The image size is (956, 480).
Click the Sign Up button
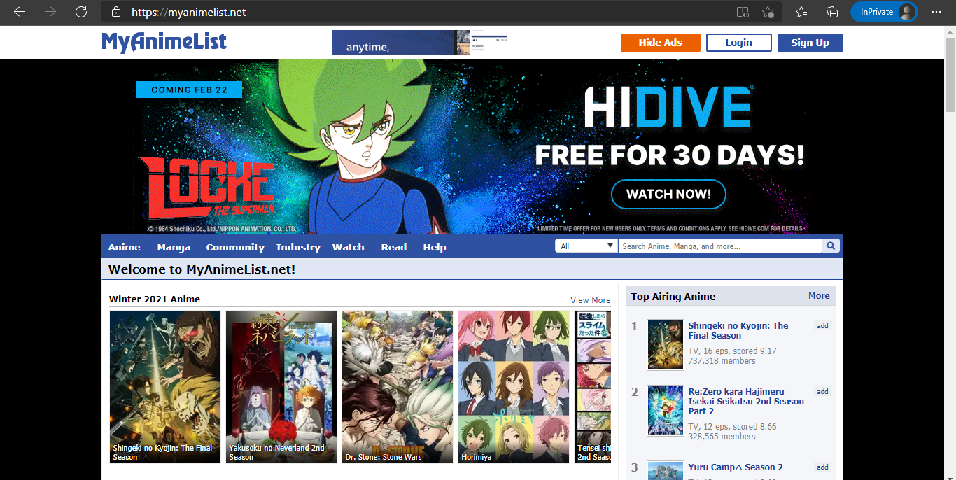[x=810, y=43]
